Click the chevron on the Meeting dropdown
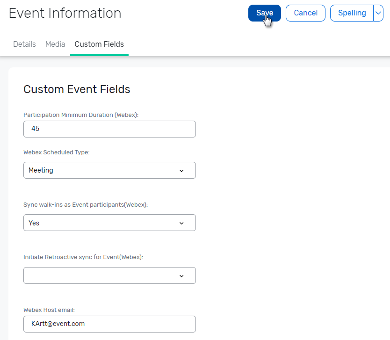The width and height of the screenshot is (390, 340). coord(181,170)
